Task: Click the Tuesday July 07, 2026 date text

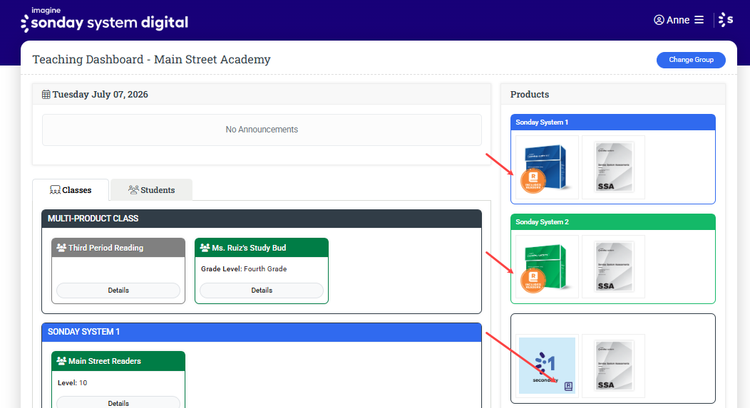Action: (x=100, y=94)
